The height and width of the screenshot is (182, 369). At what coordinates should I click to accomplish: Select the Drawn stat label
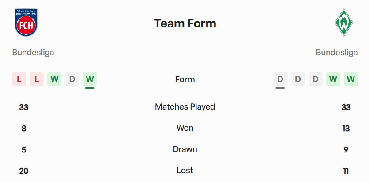coord(185,149)
